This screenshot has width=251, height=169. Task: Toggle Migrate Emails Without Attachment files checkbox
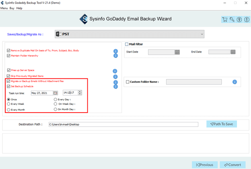pos(8,81)
